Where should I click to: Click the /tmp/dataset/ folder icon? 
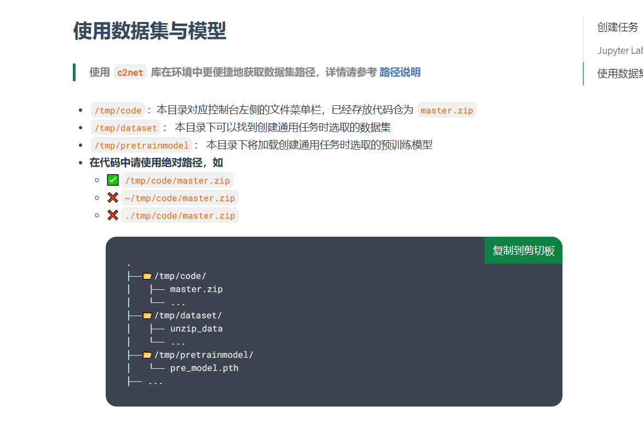[147, 316]
